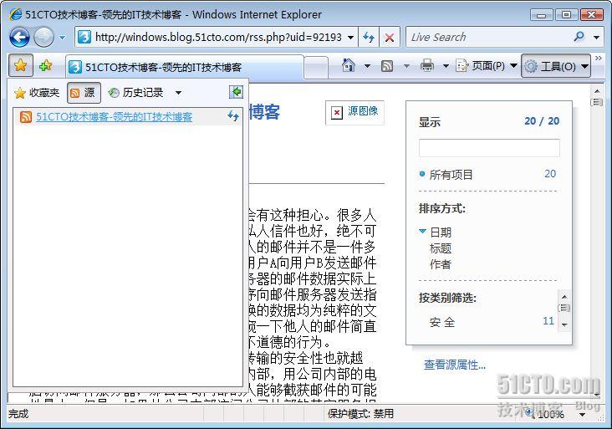Toggle the Favorites Center star button
This screenshot has height=429, width=612.
20,65
